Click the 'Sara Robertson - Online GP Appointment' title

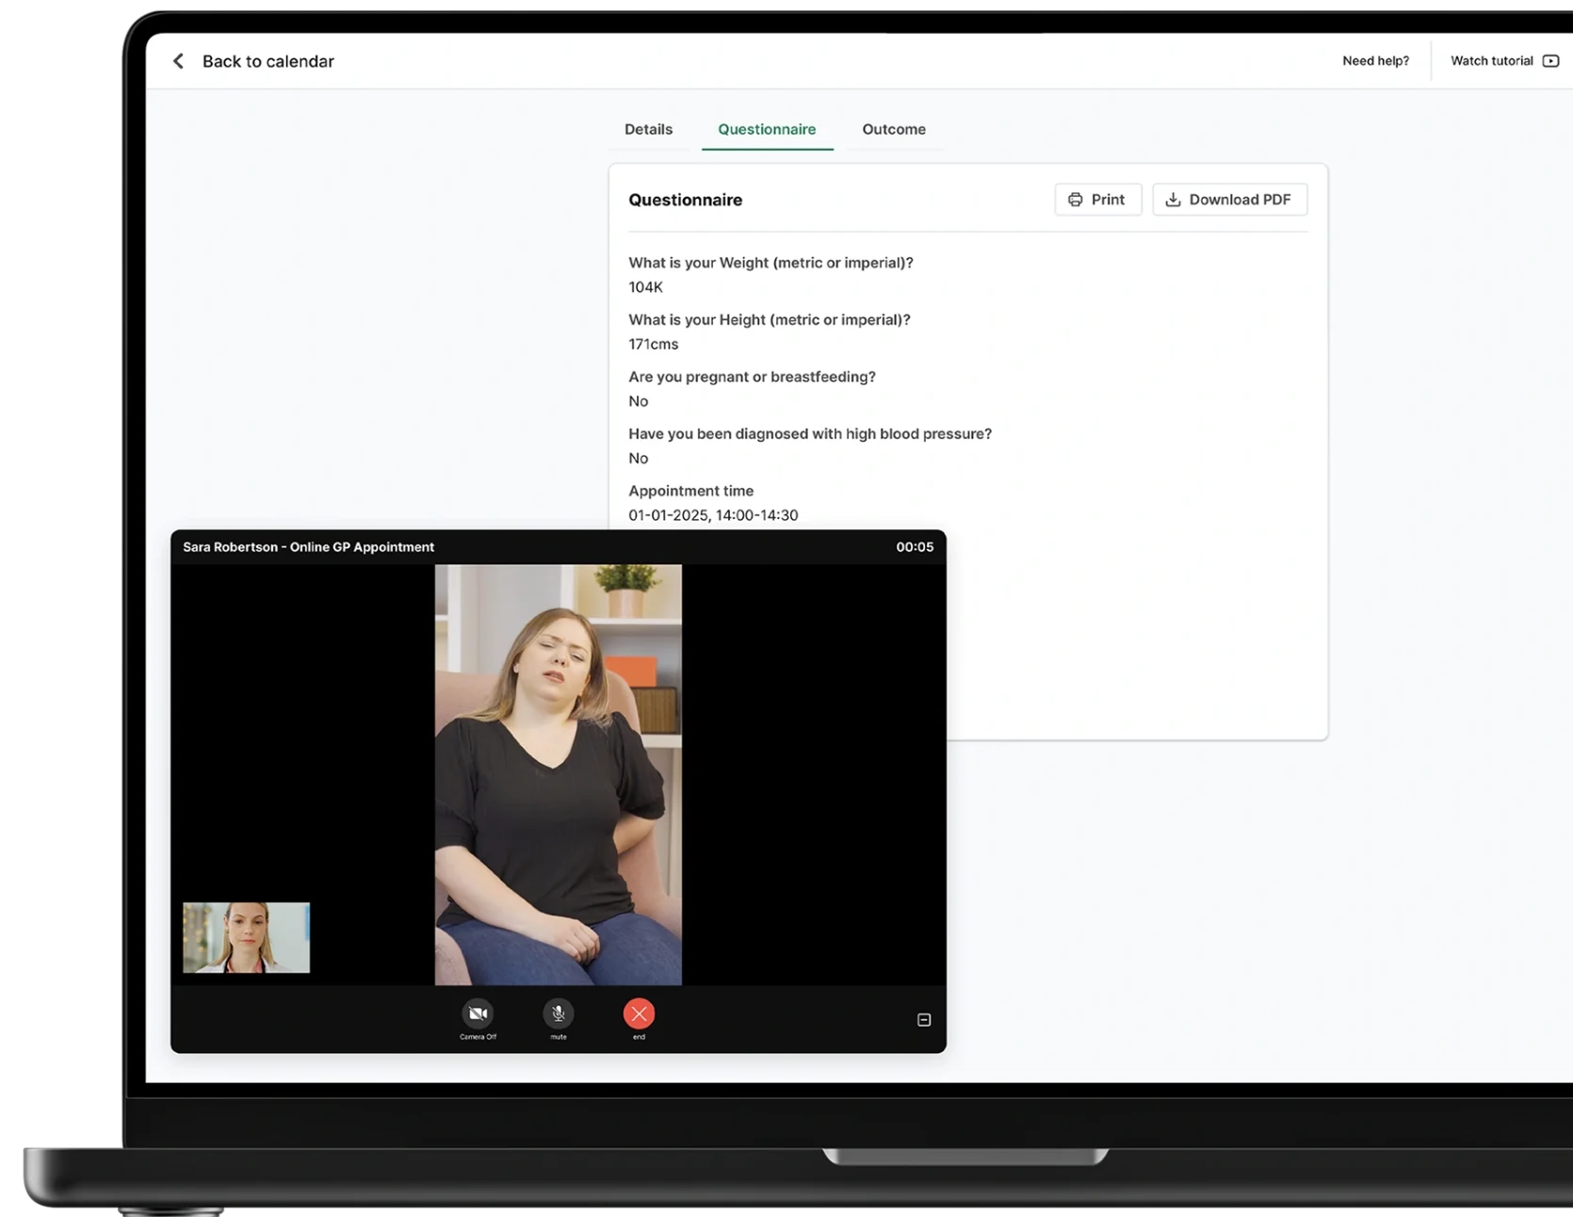308,547
